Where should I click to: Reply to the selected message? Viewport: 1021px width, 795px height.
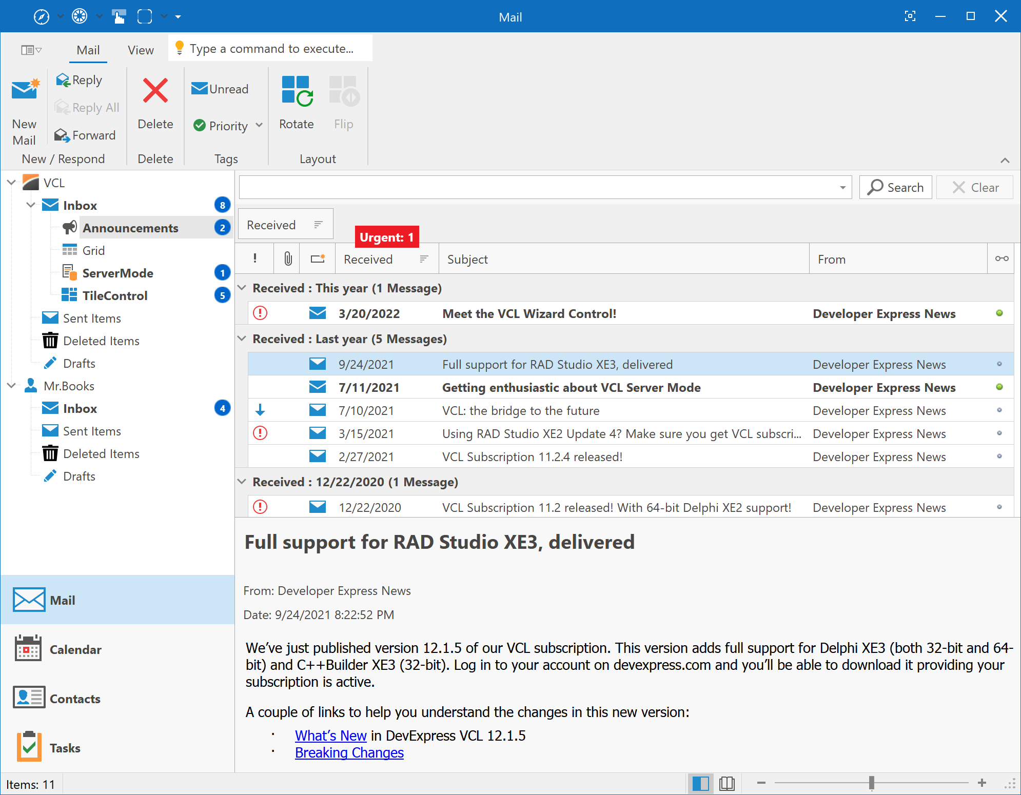(x=80, y=80)
